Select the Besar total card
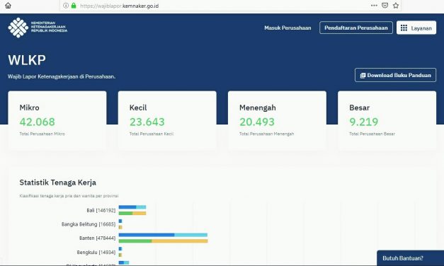Viewport: 444px width, 266px height. click(387, 120)
